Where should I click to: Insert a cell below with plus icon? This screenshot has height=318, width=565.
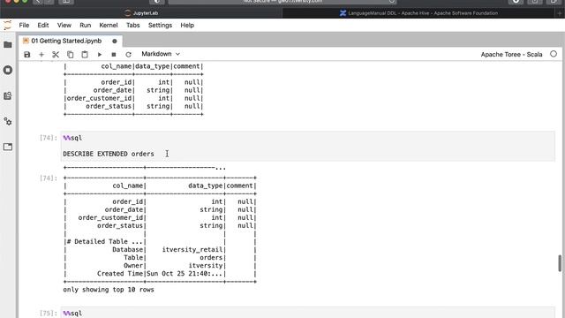pyautogui.click(x=41, y=55)
